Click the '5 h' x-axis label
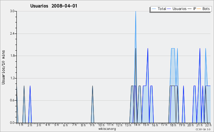 pyautogui.click(x=56, y=125)
